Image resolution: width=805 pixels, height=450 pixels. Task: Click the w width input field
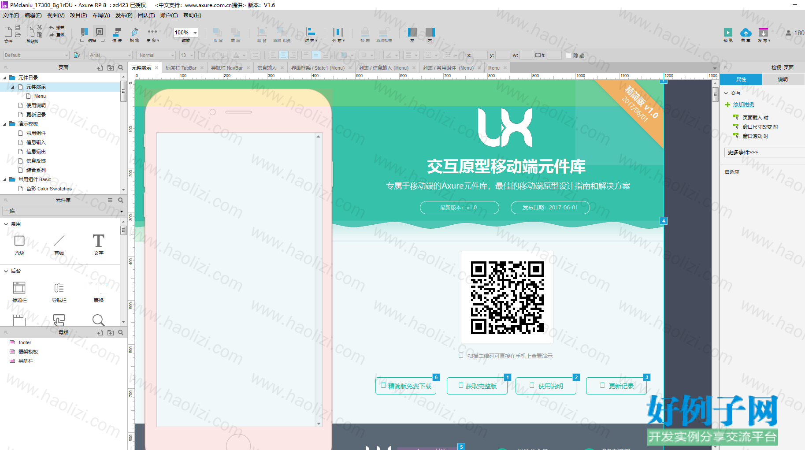tap(527, 55)
